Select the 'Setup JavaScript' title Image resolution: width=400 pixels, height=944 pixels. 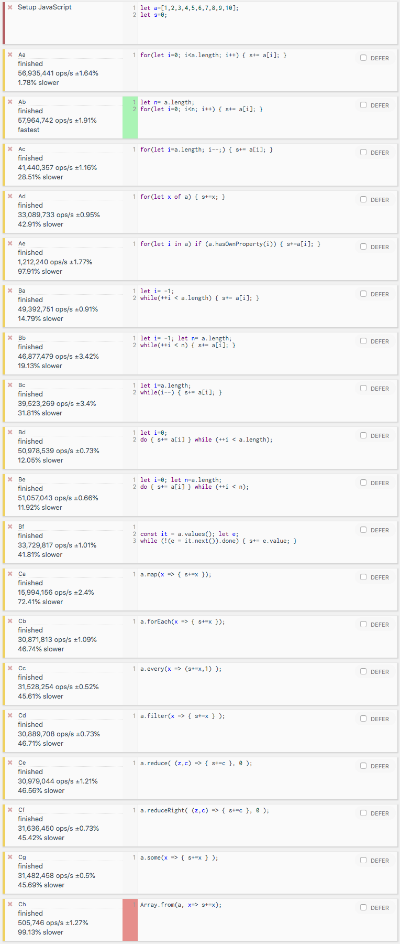(45, 7)
